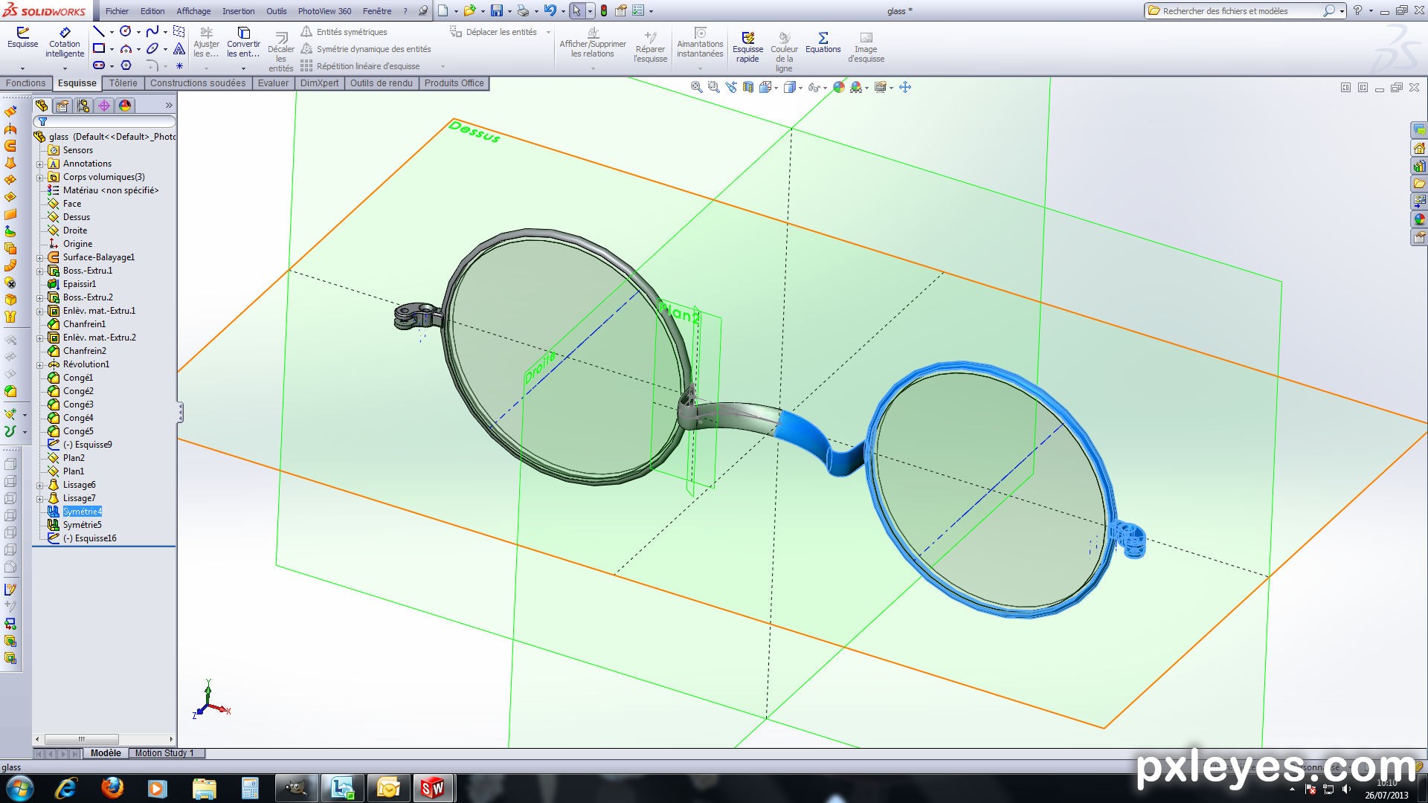Click the Rebuild traffic light icon
Image resolution: width=1428 pixels, height=803 pixels.
(x=603, y=10)
